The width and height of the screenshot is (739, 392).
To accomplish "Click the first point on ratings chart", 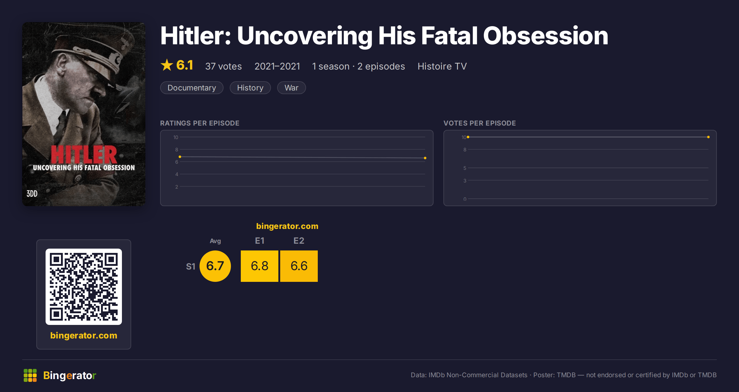I will click(x=180, y=157).
